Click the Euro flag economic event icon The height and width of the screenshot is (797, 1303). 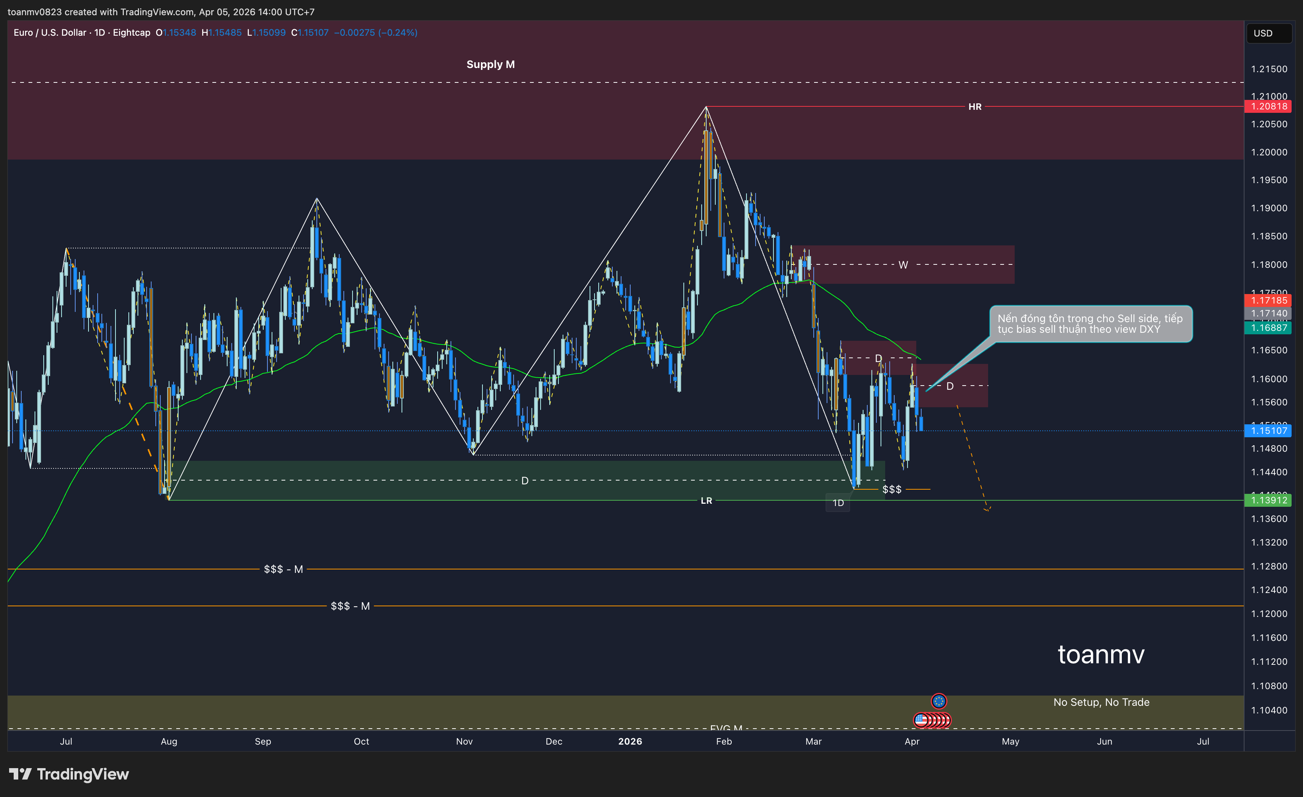[x=939, y=701]
